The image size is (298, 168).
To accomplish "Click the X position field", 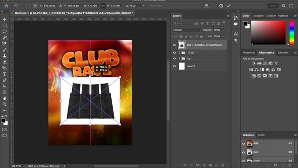I will [49, 6].
